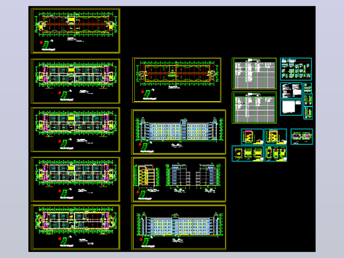
Task: Select the front elevation sheet with the tall central tower
Action: click(x=179, y=132)
